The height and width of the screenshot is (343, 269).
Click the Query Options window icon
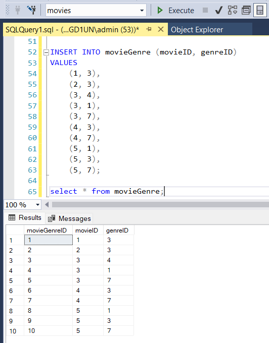point(246,10)
